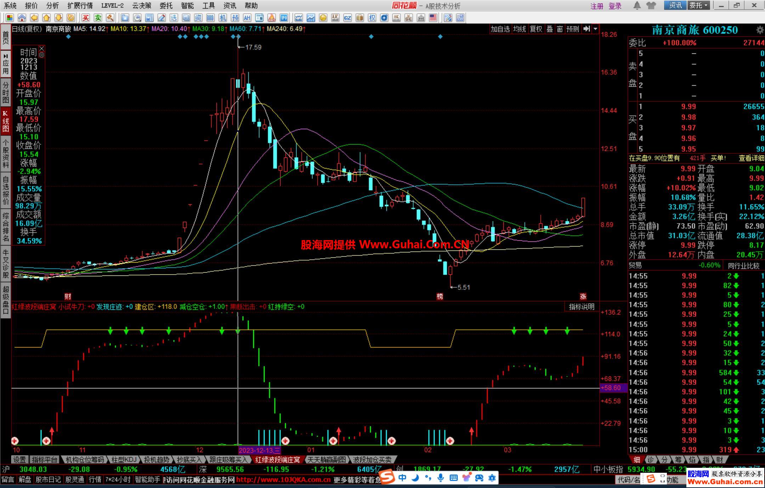Click the 加自选 add-to-watchlist button
Image resolution: width=765 pixels, height=488 pixels.
point(500,29)
